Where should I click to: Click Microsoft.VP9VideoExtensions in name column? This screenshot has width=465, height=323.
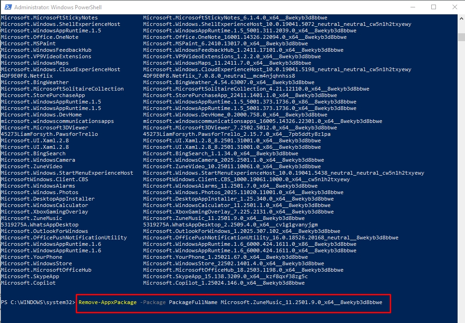pyautogui.click(x=46, y=56)
